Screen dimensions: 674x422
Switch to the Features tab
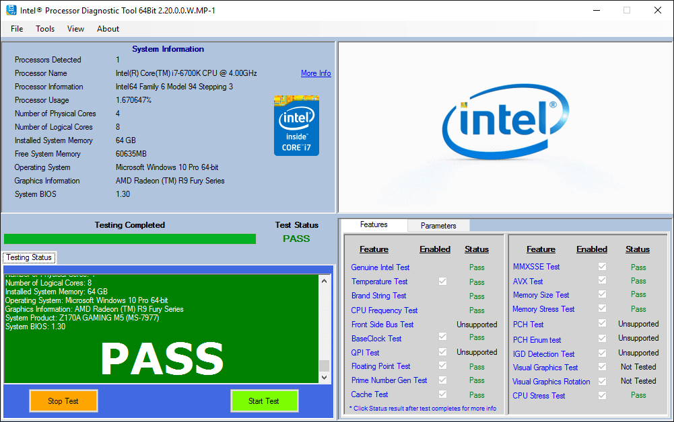click(374, 224)
